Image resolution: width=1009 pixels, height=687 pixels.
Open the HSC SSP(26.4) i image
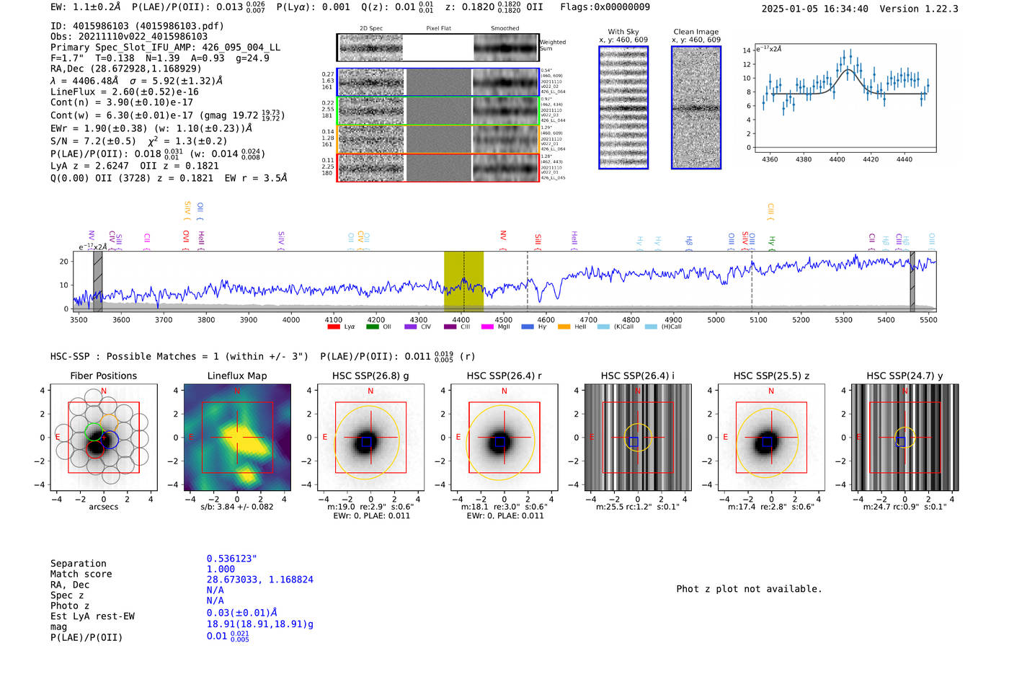point(637,438)
